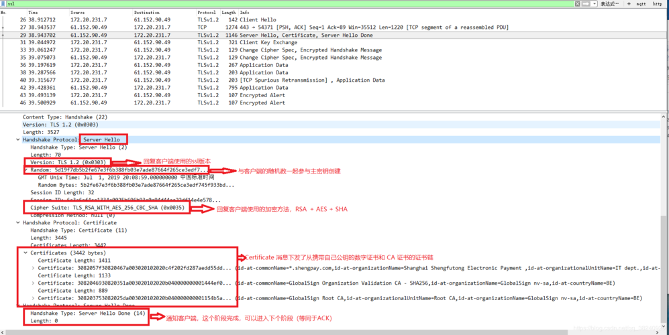The height and width of the screenshot is (335, 669).
Task: Select packet 46 Encrypted Alert row
Action: click(x=332, y=103)
